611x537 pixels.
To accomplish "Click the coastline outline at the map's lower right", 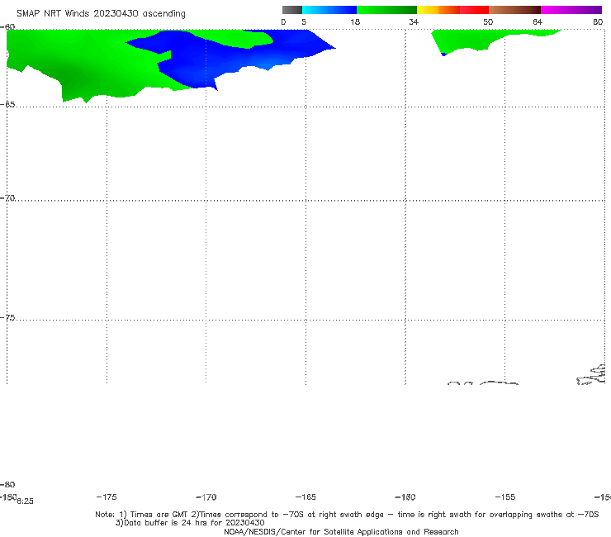I will click(591, 375).
